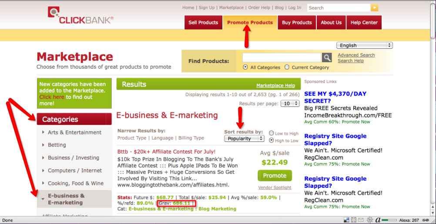Choose the Low to High sort order

click(x=272, y=134)
